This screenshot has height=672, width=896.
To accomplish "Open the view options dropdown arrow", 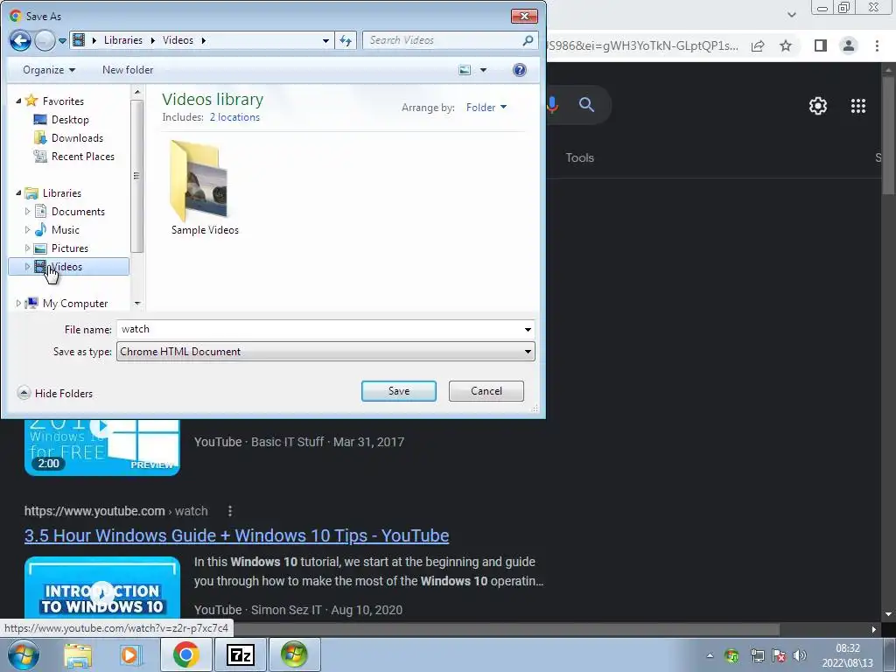I will point(483,70).
